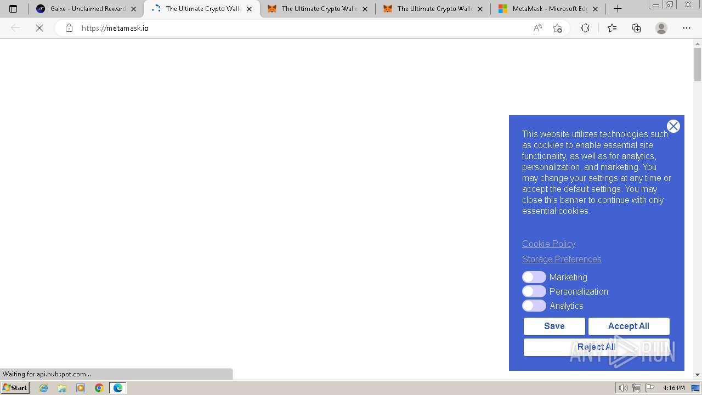Open Collections panel

636,28
